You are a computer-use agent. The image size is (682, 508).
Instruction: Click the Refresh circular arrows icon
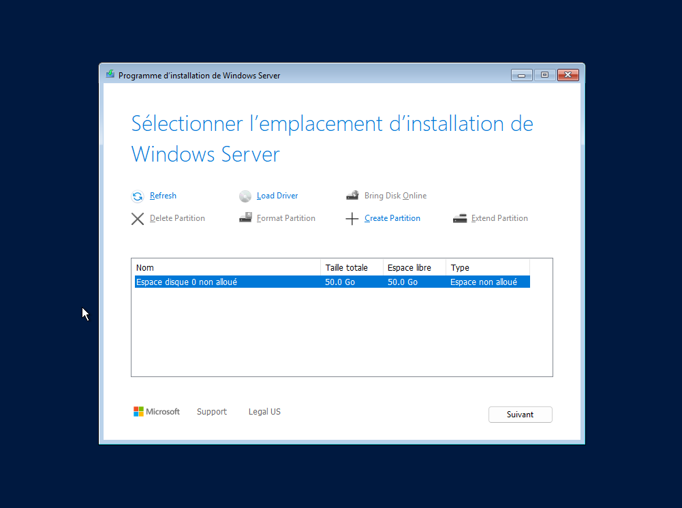coord(138,196)
